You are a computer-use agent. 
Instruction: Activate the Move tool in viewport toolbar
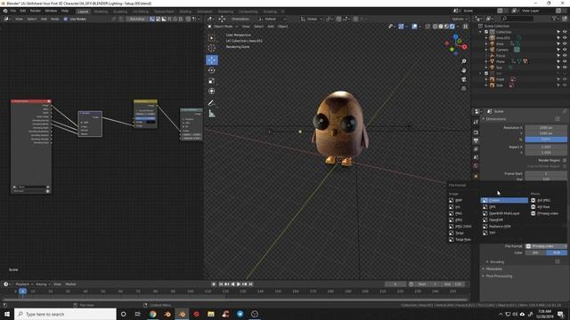click(x=212, y=60)
